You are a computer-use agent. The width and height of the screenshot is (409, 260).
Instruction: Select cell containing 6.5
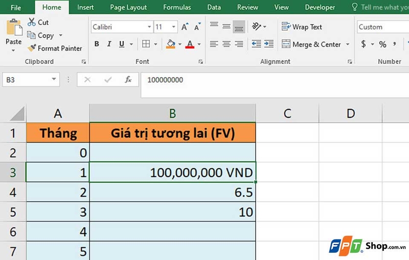tap(172, 192)
